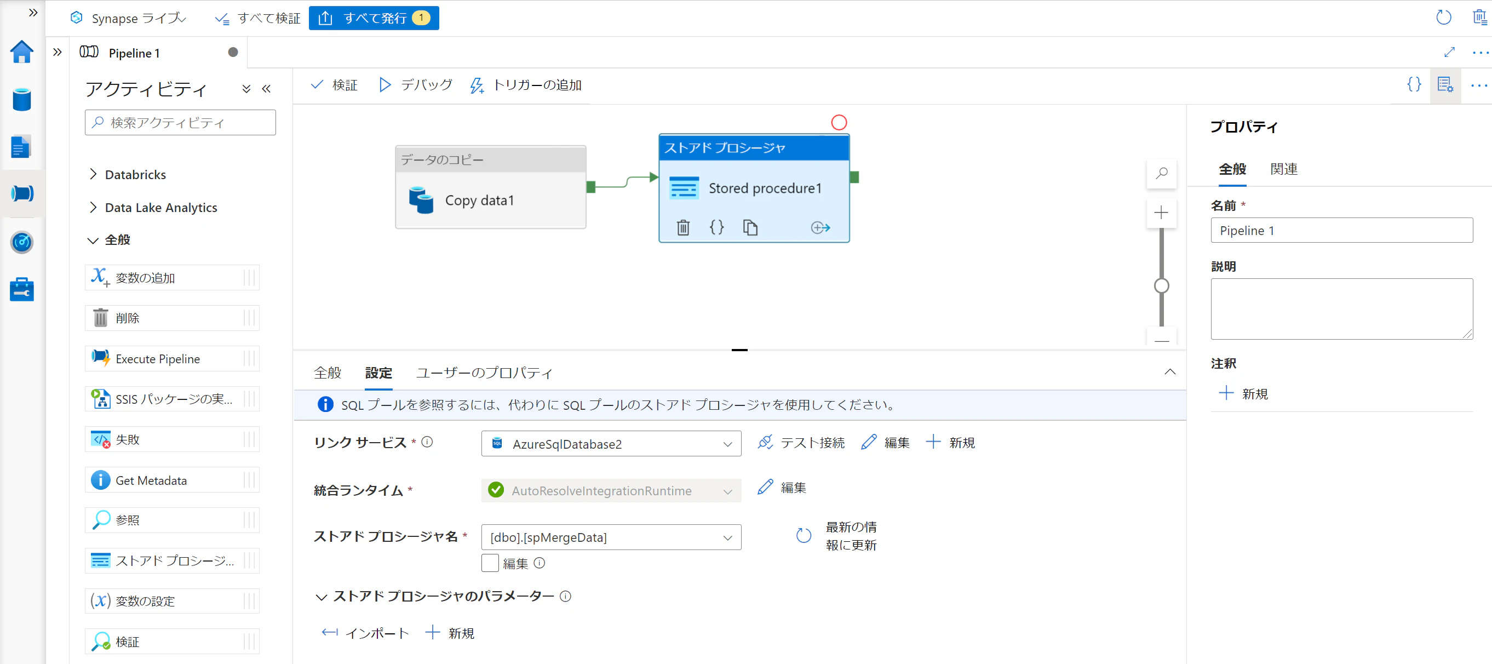Screen dimensions: 1492x664
Task: Select the Copy data1 activity node
Action: pos(491,187)
